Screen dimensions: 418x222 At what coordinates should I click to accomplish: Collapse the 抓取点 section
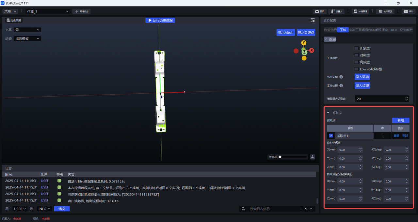pyautogui.click(x=329, y=113)
